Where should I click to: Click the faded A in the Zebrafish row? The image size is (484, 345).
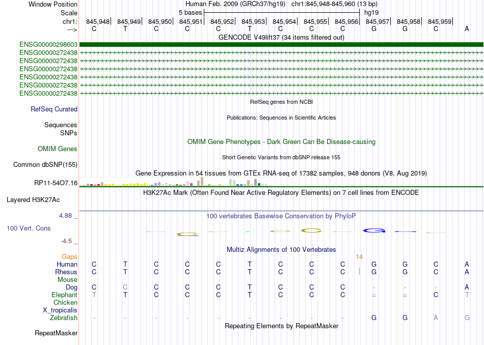tap(436, 318)
